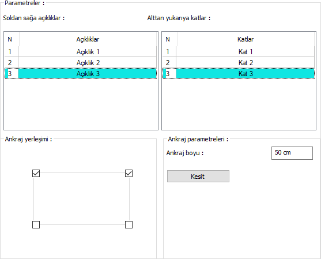This screenshot has width=321, height=259.
Task: Edit the Ankraj boyu 50 cm field
Action: coord(292,153)
